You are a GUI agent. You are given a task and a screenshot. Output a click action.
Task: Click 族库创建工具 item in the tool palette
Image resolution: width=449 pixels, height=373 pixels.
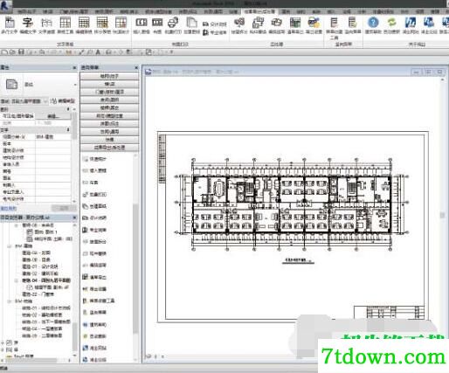coord(99,300)
